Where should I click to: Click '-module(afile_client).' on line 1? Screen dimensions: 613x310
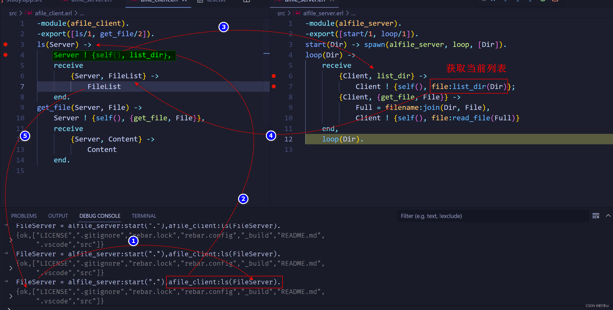(83, 23)
